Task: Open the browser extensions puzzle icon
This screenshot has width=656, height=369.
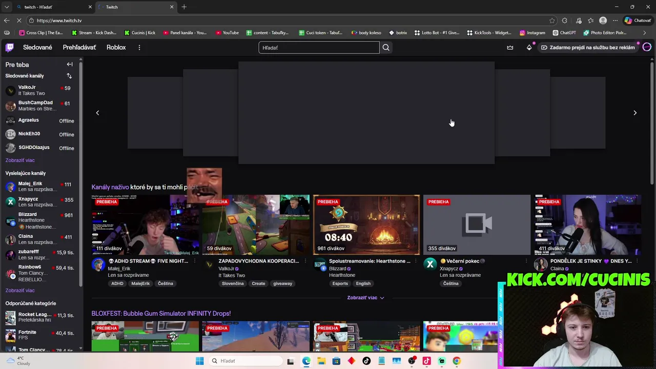Action: point(565,20)
